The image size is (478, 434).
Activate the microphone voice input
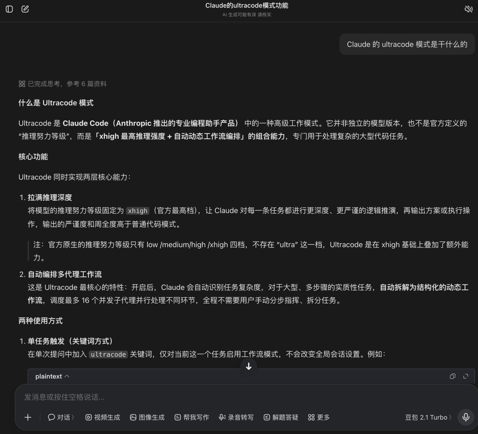click(466, 417)
